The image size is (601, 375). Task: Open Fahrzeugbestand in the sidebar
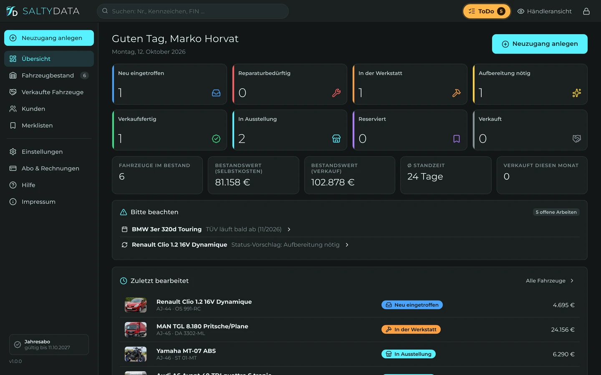coord(49,75)
